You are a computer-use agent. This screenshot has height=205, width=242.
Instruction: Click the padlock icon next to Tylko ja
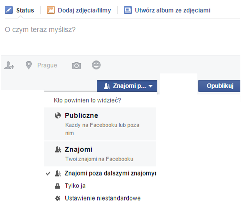[x=57, y=186]
